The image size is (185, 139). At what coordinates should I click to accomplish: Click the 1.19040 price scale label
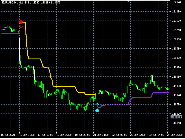click(x=176, y=95)
